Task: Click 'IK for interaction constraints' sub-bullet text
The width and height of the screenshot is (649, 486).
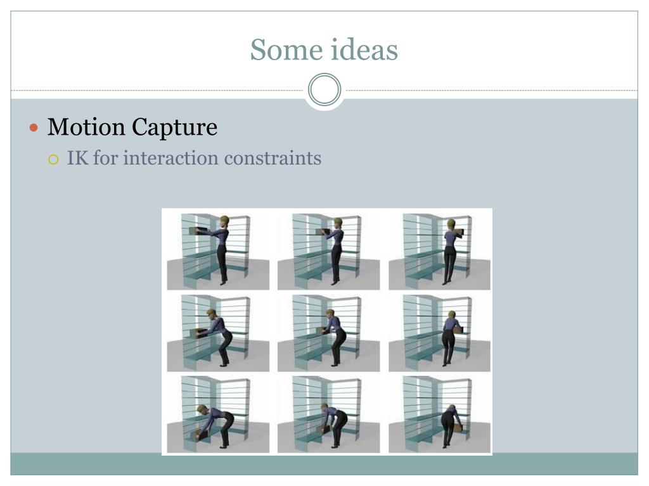Action: 194,158
